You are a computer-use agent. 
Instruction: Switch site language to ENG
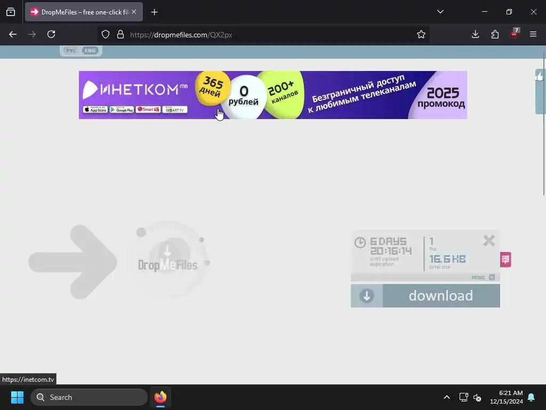pyautogui.click(x=90, y=51)
